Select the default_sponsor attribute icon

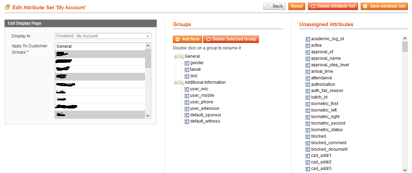(x=187, y=115)
